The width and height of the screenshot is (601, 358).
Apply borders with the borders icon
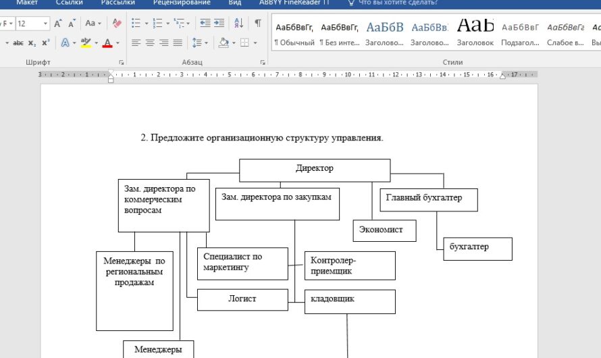click(244, 43)
